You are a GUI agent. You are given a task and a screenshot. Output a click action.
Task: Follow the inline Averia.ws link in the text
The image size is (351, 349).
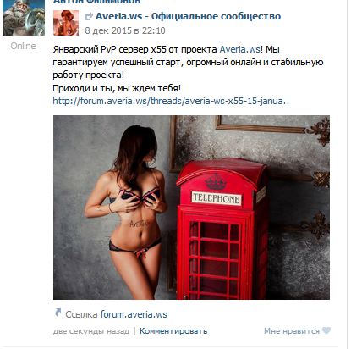(239, 49)
